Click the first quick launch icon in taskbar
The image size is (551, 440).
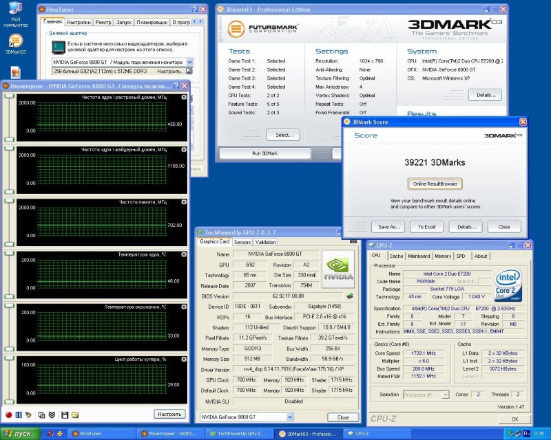click(50, 434)
